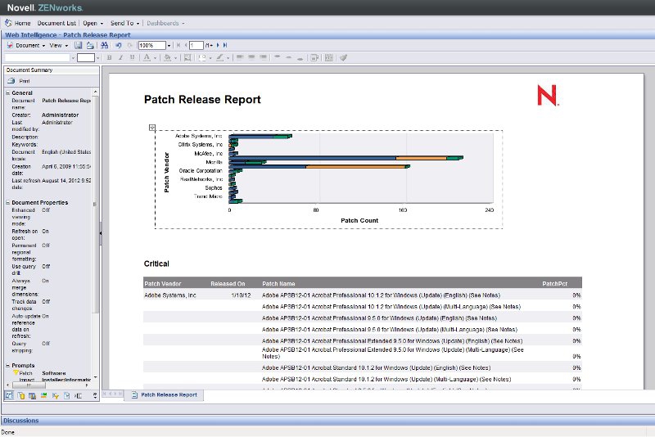Image resolution: width=655 pixels, height=437 pixels.
Task: Advance to the next page
Action: [218, 45]
